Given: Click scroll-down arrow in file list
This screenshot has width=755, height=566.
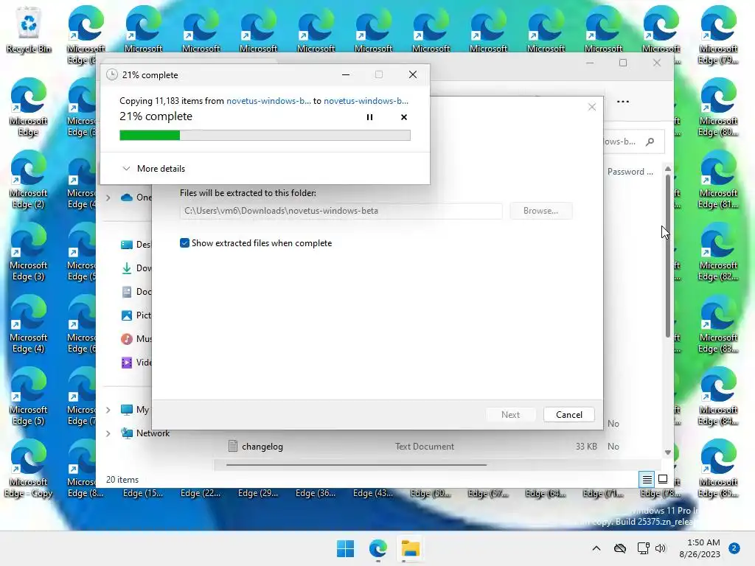Looking at the screenshot, I should point(668,453).
